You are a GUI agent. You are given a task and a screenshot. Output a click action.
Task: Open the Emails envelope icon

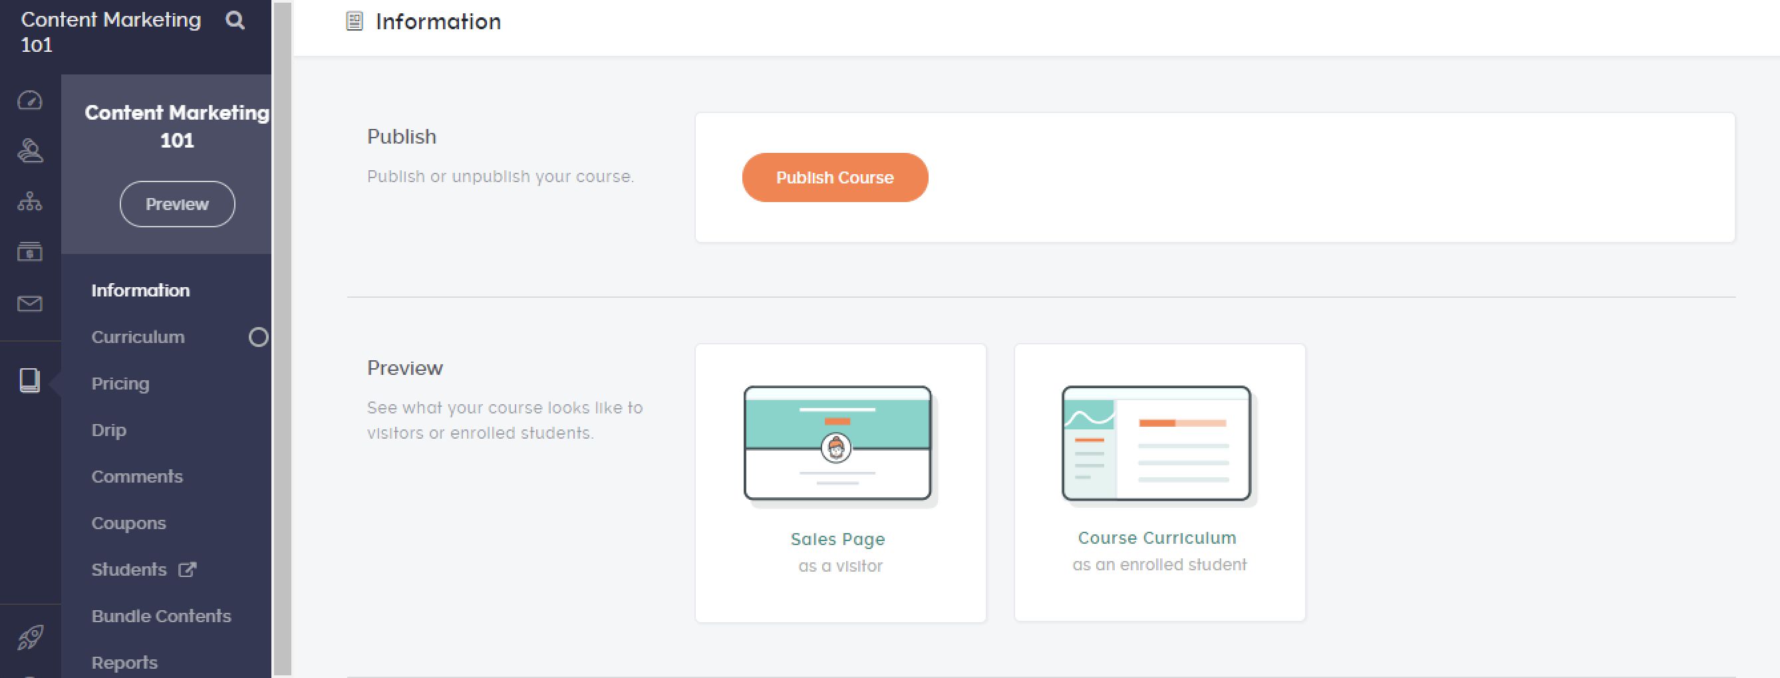point(30,303)
